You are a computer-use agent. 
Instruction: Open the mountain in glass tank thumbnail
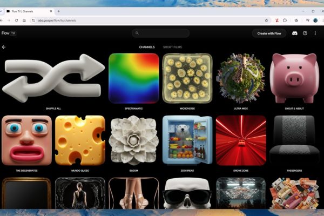tap(241, 193)
